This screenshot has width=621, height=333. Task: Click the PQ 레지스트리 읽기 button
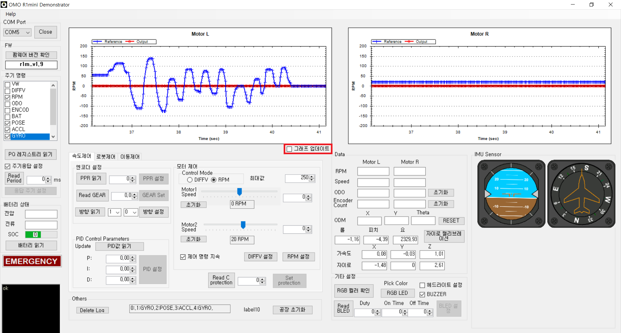coord(31,155)
